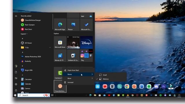Click the More context menu entry

[x=78, y=78]
